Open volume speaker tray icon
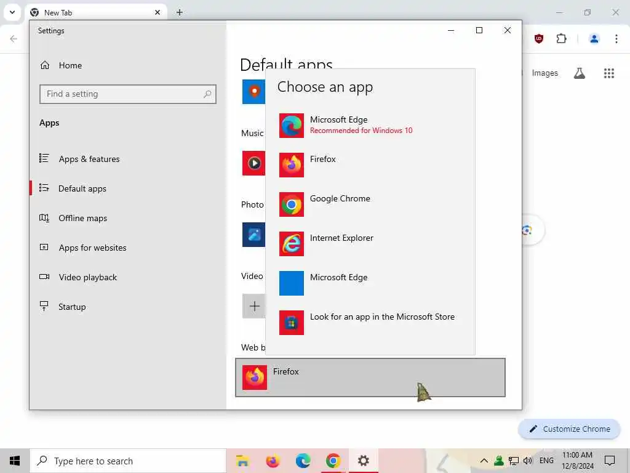630x473 pixels. click(528, 461)
